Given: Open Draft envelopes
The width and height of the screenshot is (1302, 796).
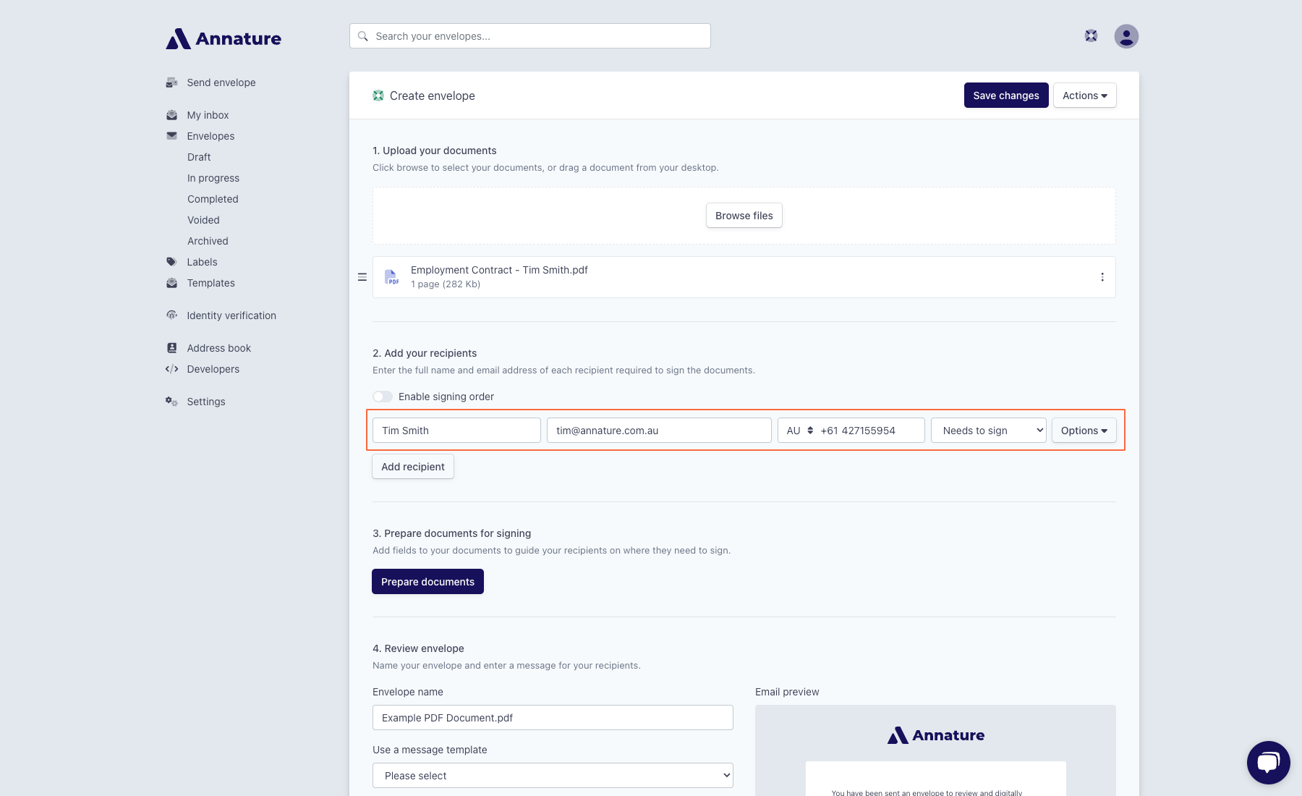Looking at the screenshot, I should coord(199,157).
